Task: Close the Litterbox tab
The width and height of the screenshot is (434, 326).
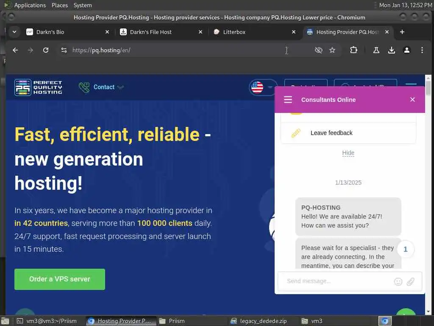Action: click(294, 32)
